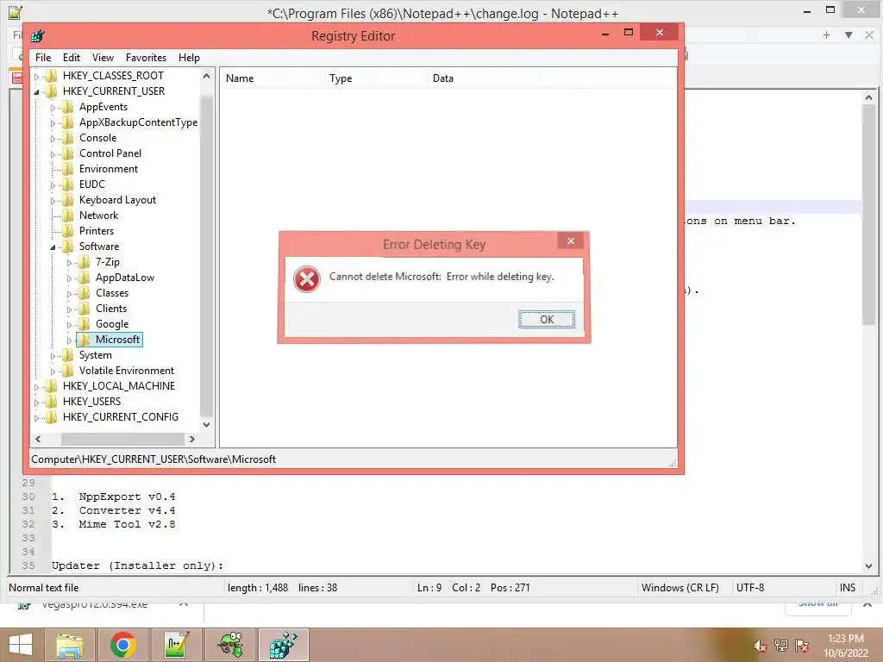This screenshot has height=662, width=883.
Task: Click tree pane scroll up arrow
Action: pos(206,76)
